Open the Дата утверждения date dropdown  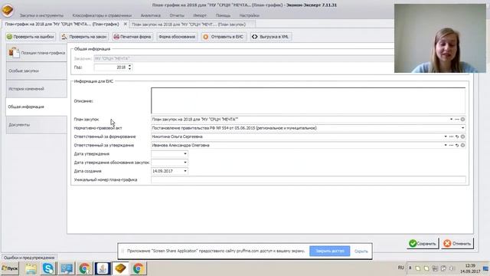point(185,154)
